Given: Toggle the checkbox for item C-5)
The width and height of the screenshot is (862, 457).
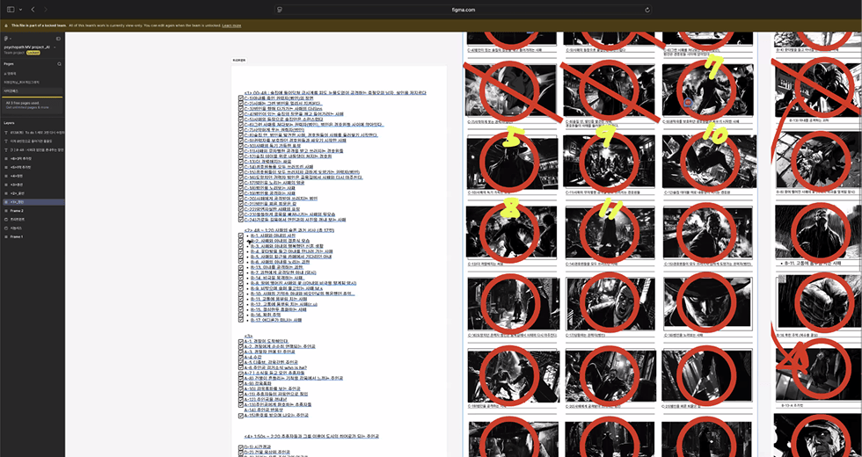Looking at the screenshot, I should pyautogui.click(x=241, y=120).
